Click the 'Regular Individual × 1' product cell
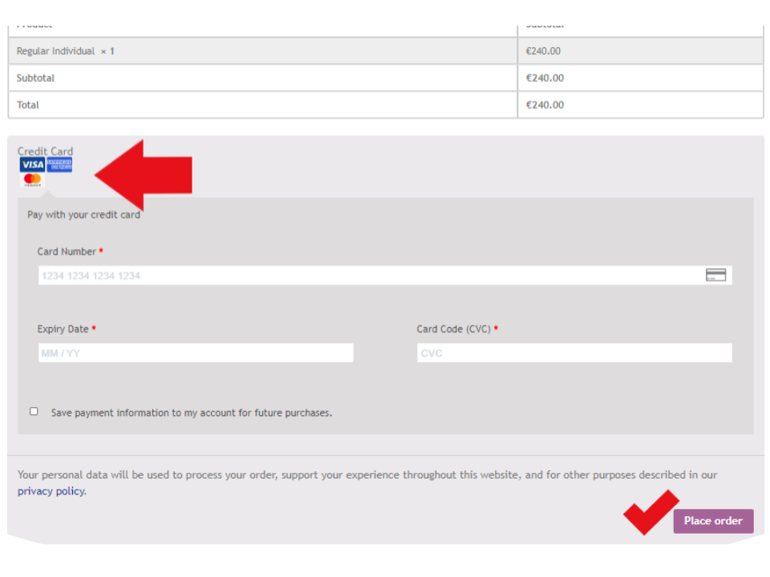Image resolution: width=770 pixels, height=577 pixels. coord(263,51)
